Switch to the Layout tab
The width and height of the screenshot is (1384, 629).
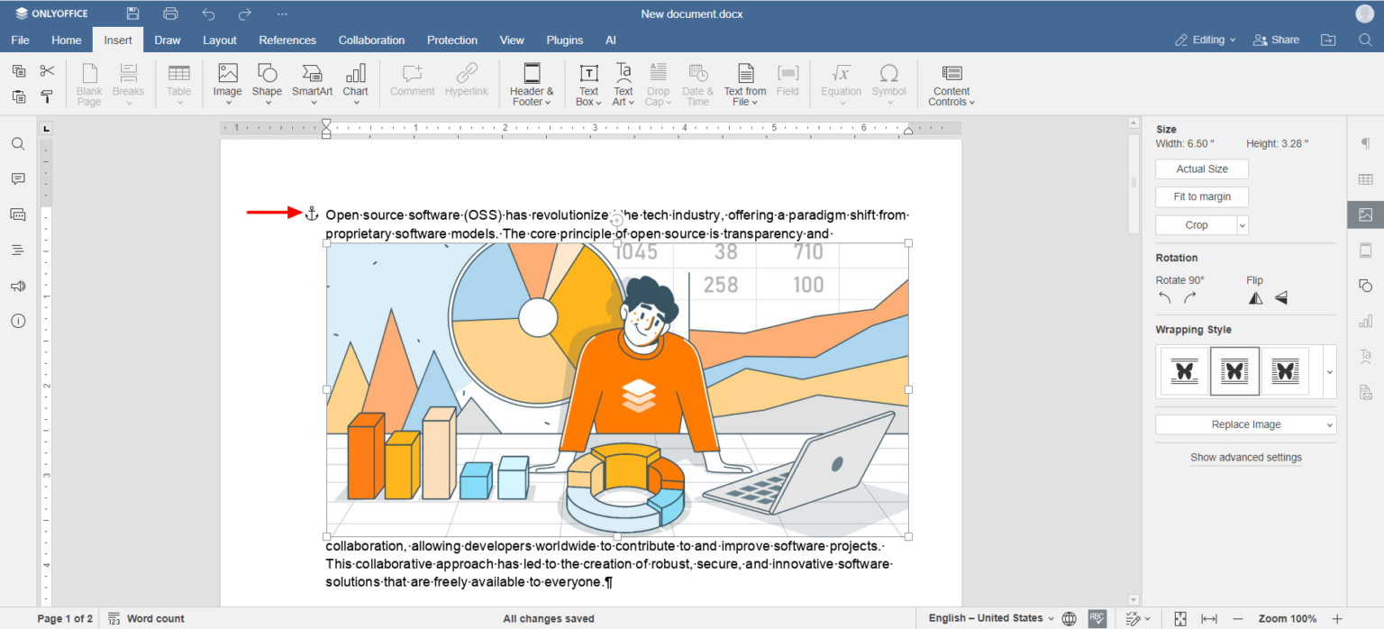point(220,41)
